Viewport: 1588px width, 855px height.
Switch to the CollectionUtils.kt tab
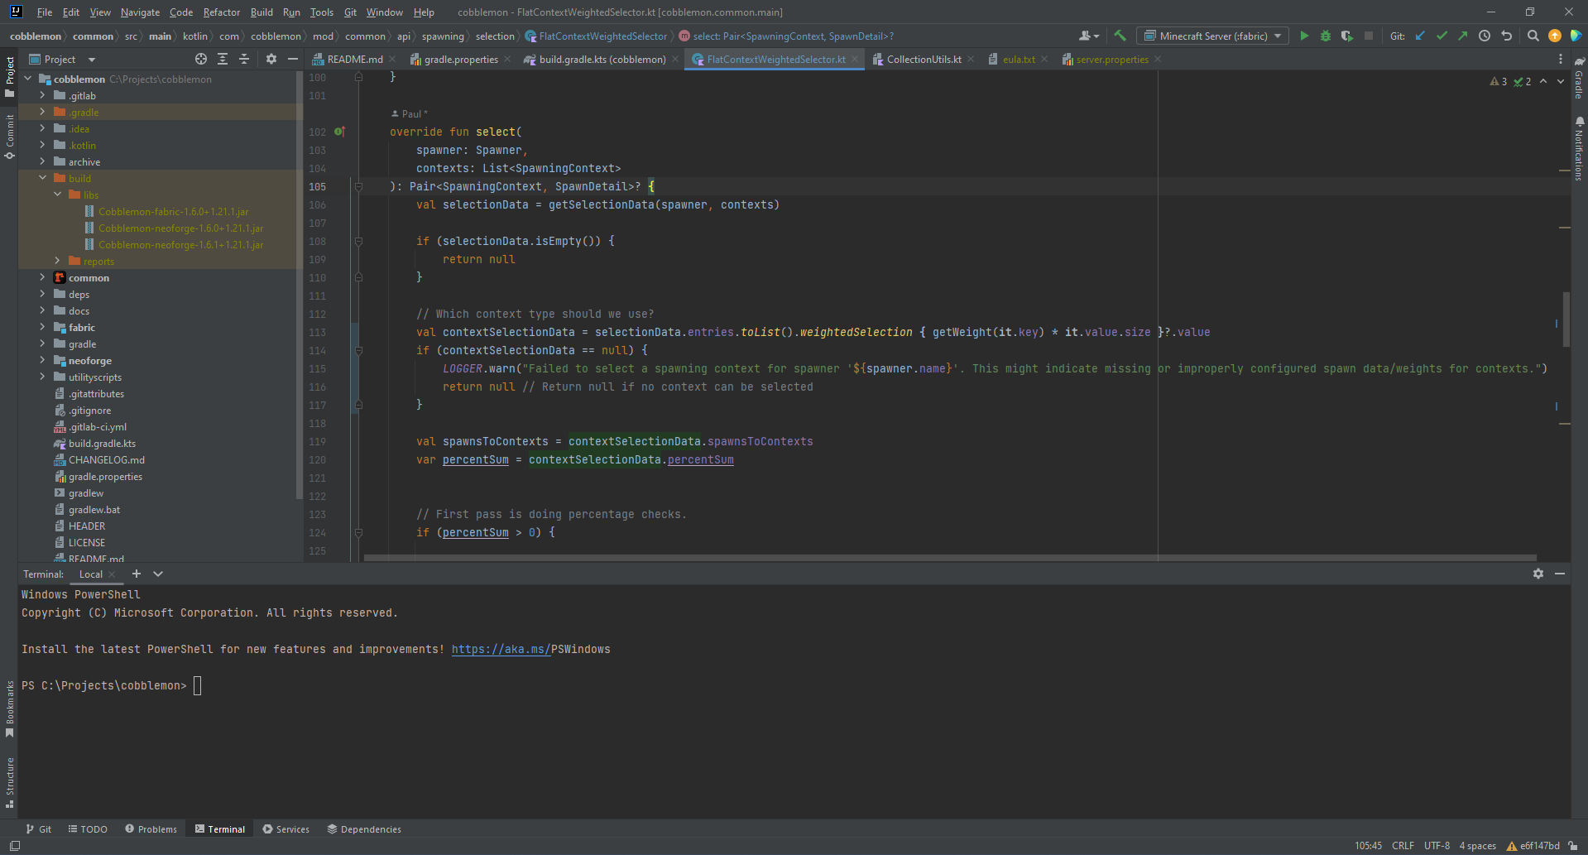click(x=924, y=59)
